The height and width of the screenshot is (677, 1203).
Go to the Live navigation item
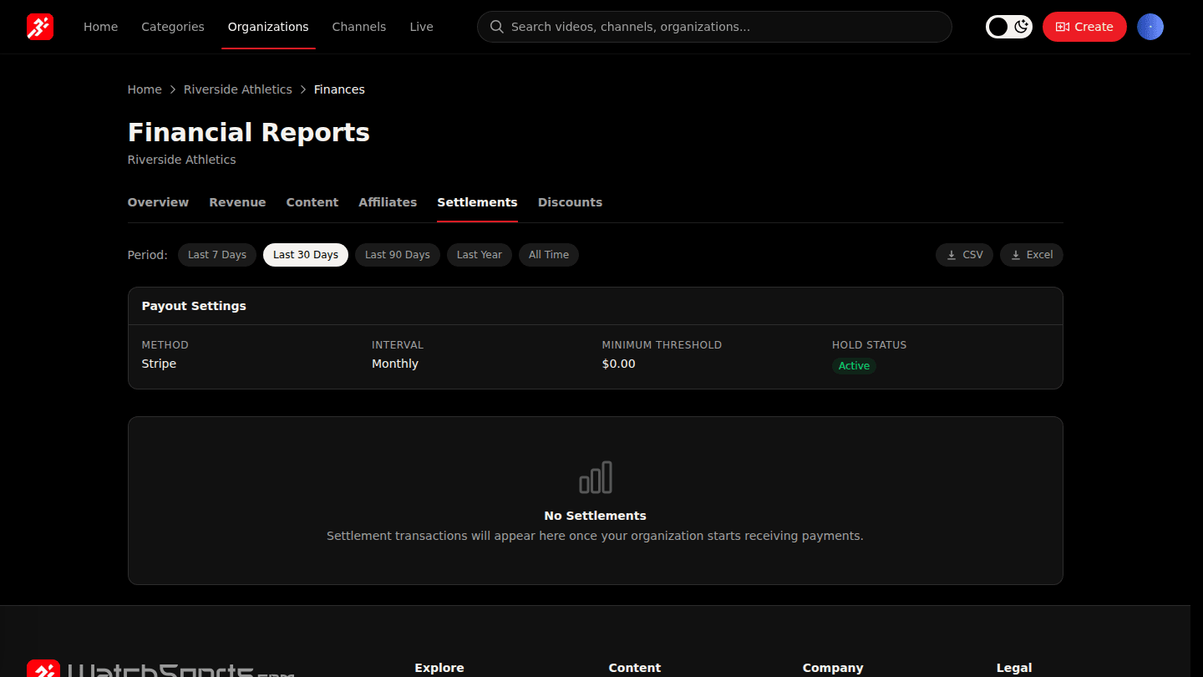(421, 27)
